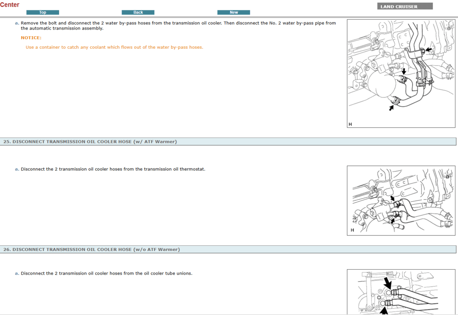
Task: Select section 25 heading w/ ATF Warmer
Action: tap(228, 141)
